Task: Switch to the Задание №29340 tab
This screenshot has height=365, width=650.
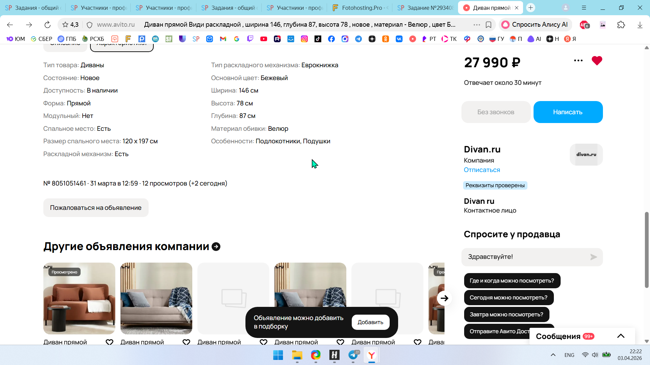Action: [x=426, y=8]
